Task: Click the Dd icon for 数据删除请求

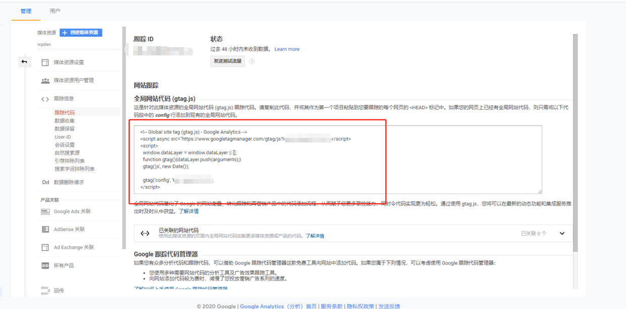Action: tap(45, 182)
